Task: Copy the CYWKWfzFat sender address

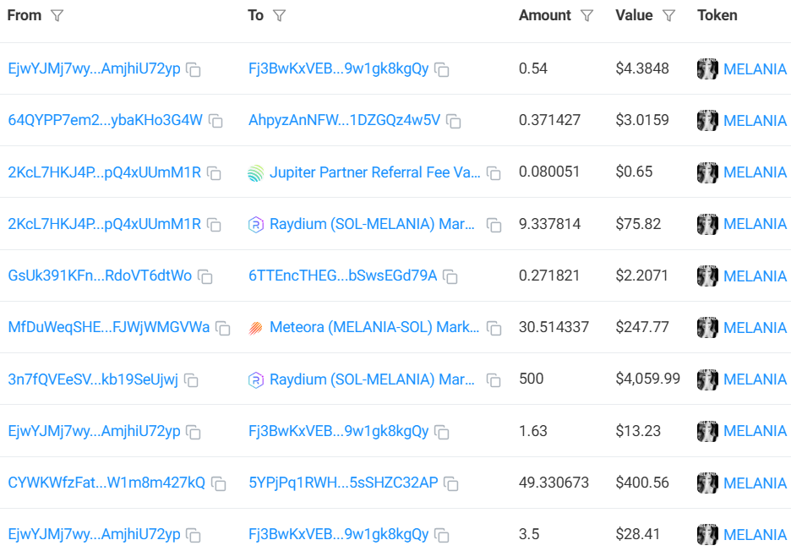Action: click(219, 484)
